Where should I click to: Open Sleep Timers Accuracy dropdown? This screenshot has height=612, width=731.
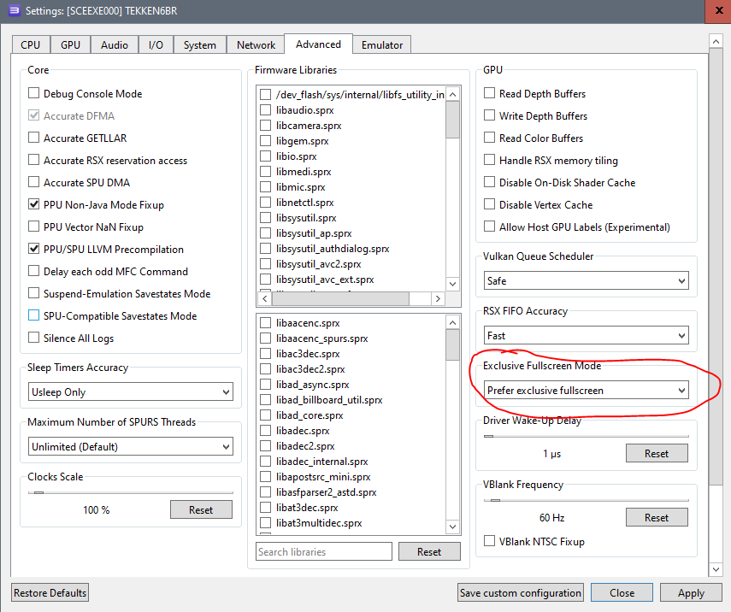(x=130, y=392)
